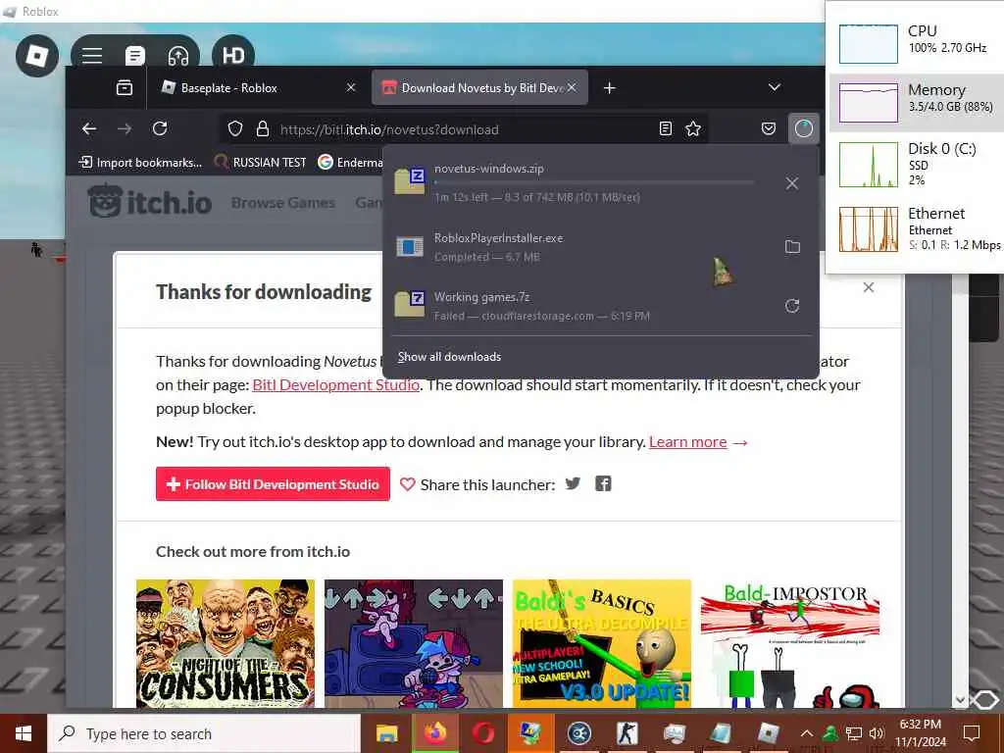
Task: Click Windows search box
Action: click(x=204, y=733)
